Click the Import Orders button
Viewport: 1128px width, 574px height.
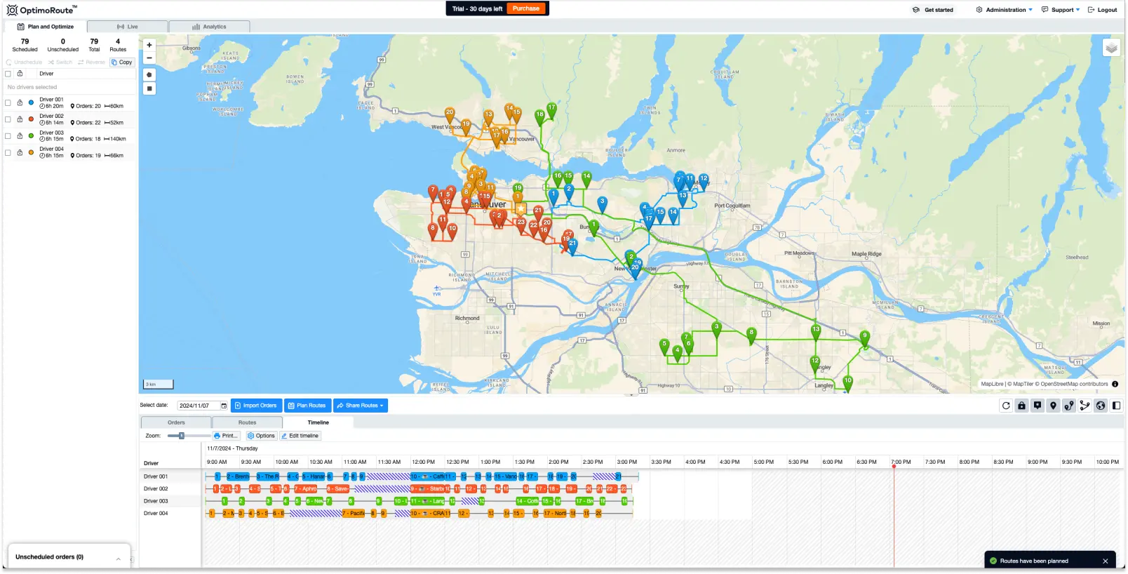click(x=256, y=406)
